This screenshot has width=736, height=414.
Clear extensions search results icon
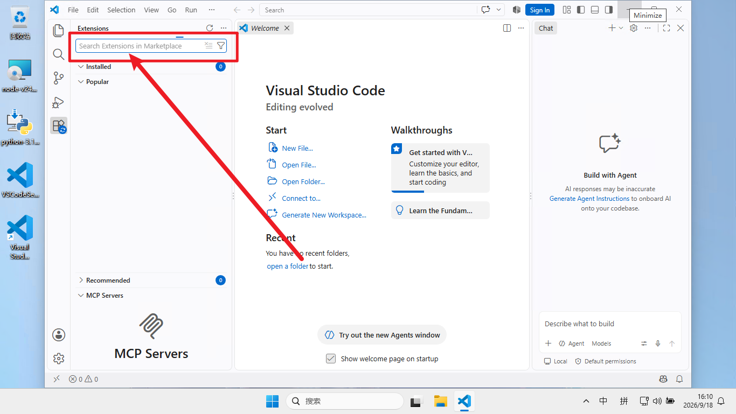point(209,46)
